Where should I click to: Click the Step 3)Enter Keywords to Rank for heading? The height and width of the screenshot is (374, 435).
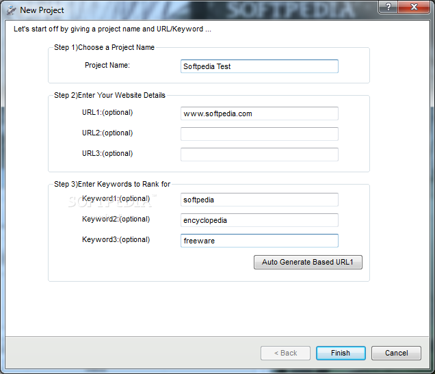pyautogui.click(x=112, y=185)
